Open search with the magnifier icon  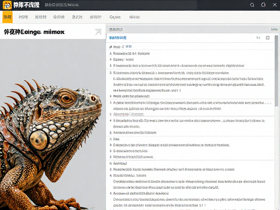click(x=252, y=5)
